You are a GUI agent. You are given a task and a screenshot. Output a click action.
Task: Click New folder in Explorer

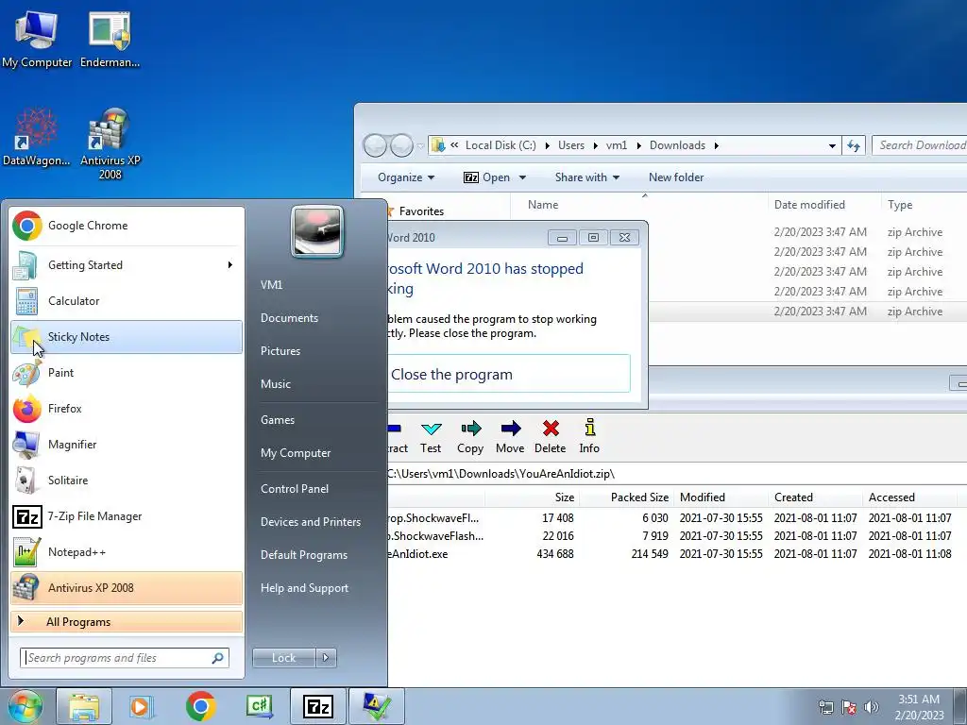click(676, 177)
